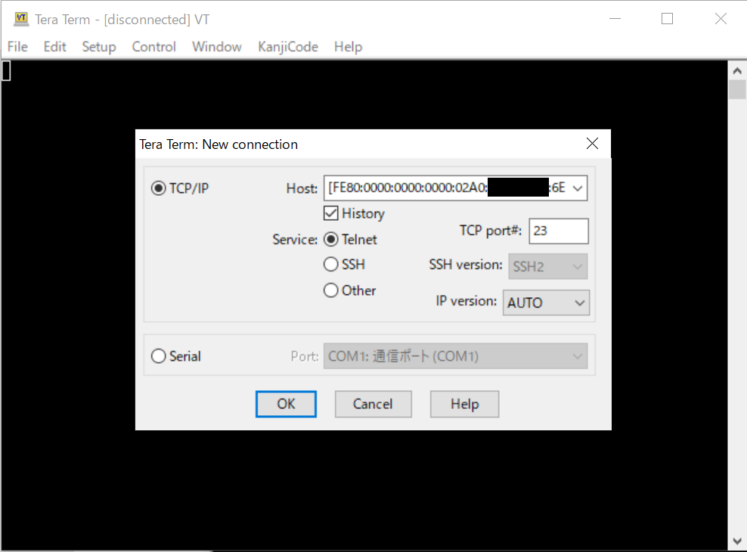This screenshot has width=747, height=552.
Task: Choose the Telnet service option
Action: (x=331, y=239)
